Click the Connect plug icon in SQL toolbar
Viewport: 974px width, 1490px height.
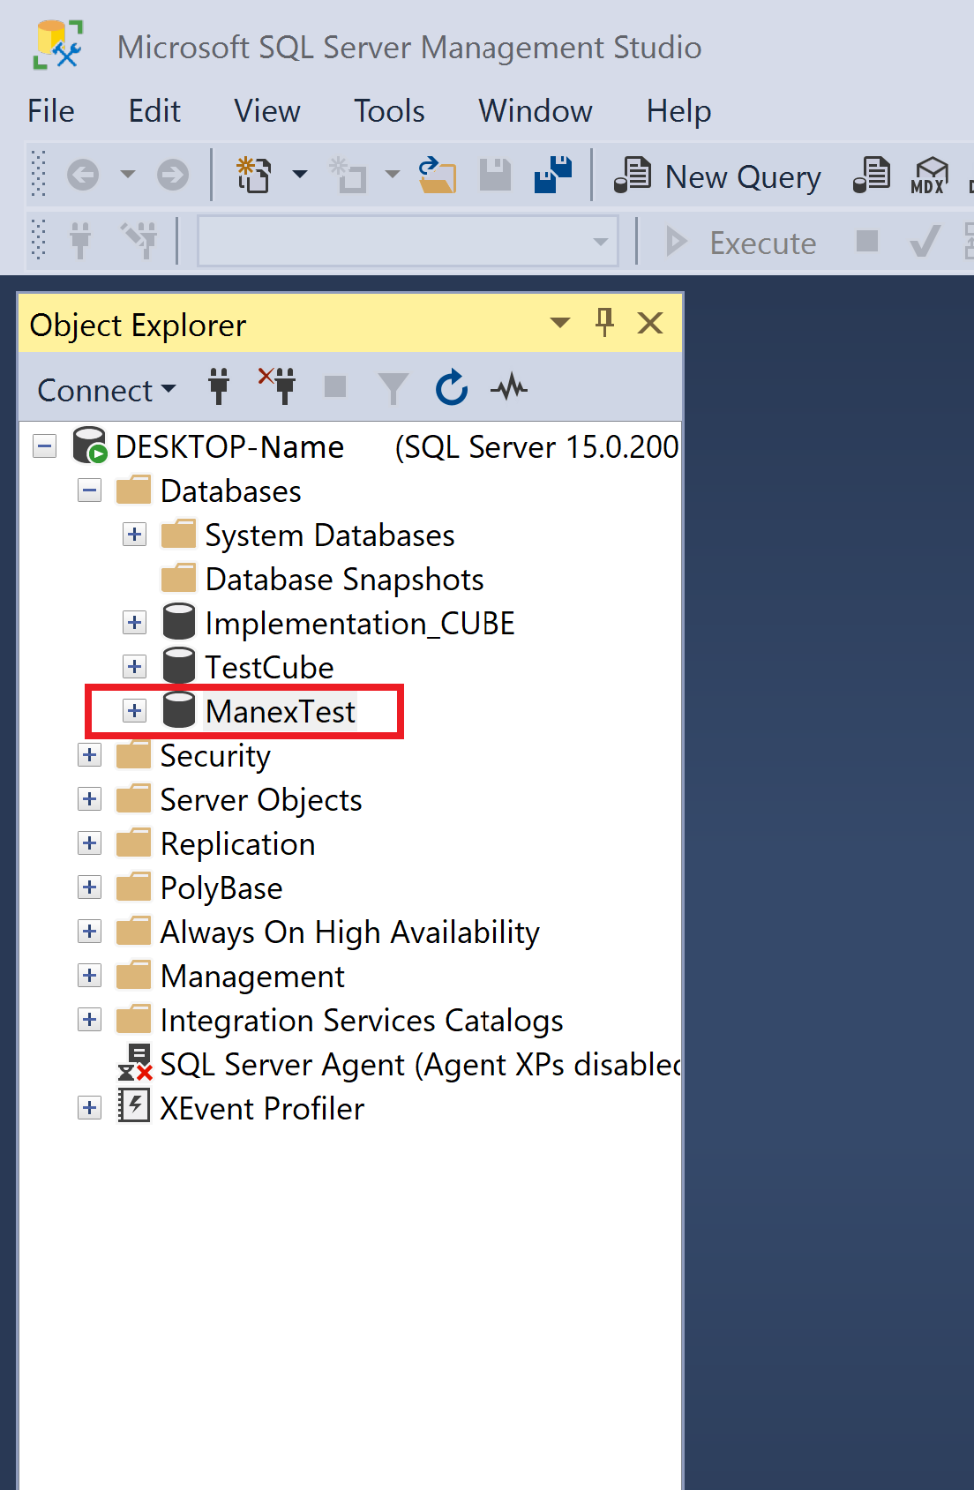point(80,240)
